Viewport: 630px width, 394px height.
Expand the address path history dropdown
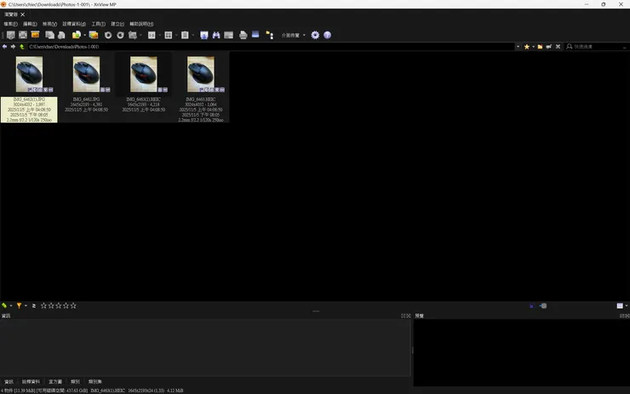[x=518, y=47]
